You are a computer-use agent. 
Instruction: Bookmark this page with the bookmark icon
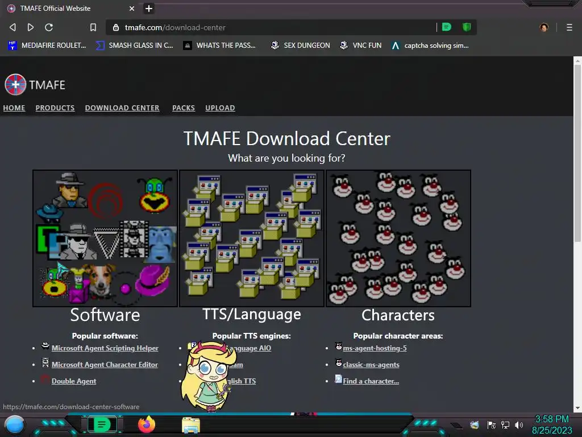[93, 27]
